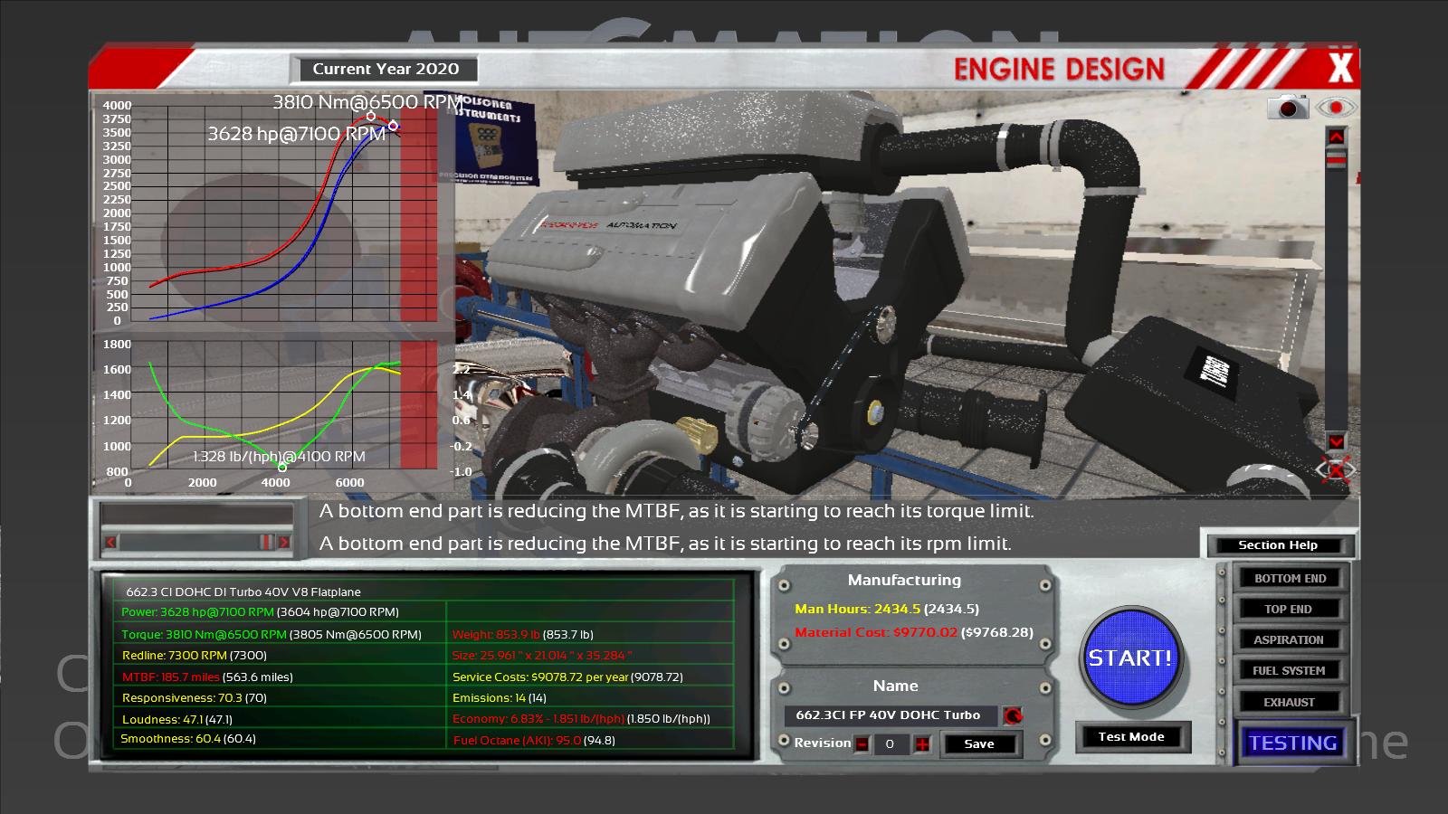The image size is (1448, 814).
Task: Click the vertical scrollbar down arrow
Action: click(1337, 441)
